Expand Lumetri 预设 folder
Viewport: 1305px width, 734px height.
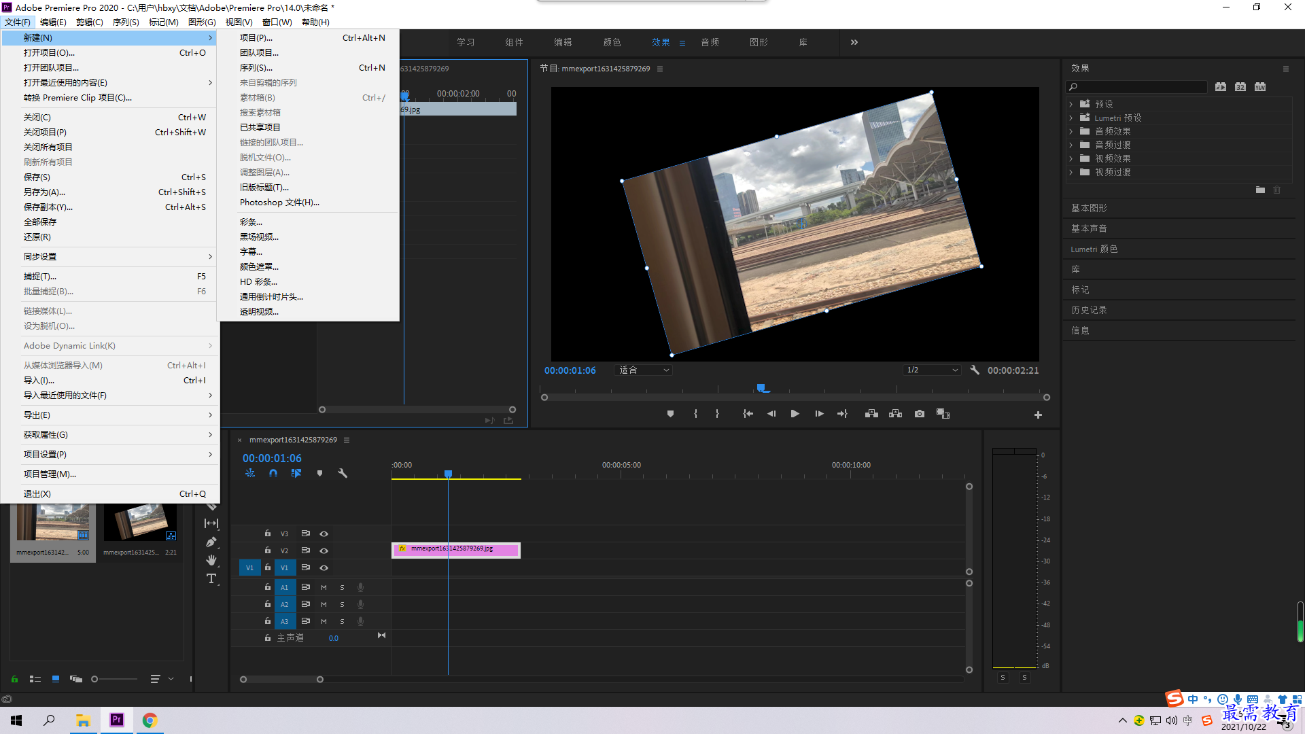coord(1071,118)
